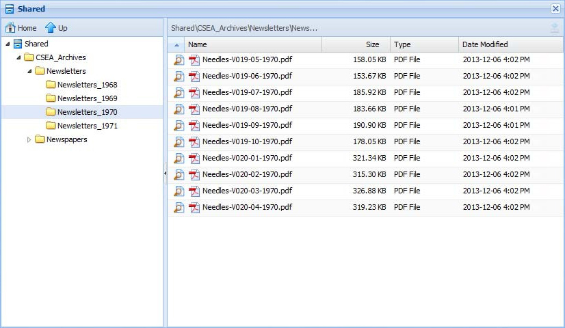Click PDF icon of Needles-V020-01-1970.pdf

194,158
